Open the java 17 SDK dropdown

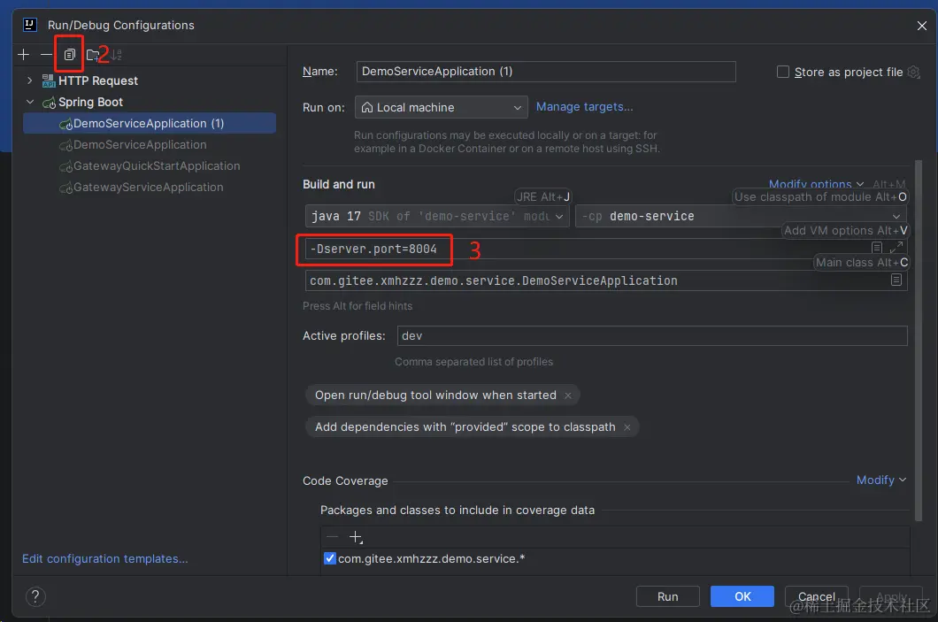[x=436, y=216]
